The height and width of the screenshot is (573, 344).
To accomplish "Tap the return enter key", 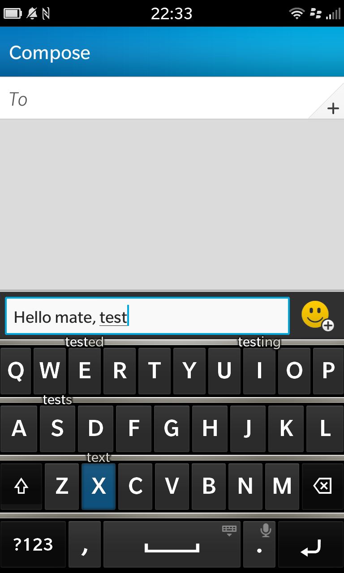I will (x=311, y=544).
